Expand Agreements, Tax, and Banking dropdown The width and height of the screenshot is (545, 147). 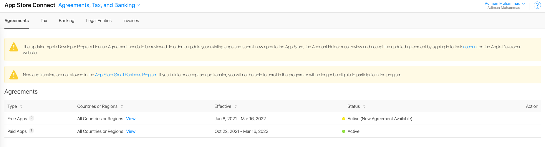(x=99, y=5)
